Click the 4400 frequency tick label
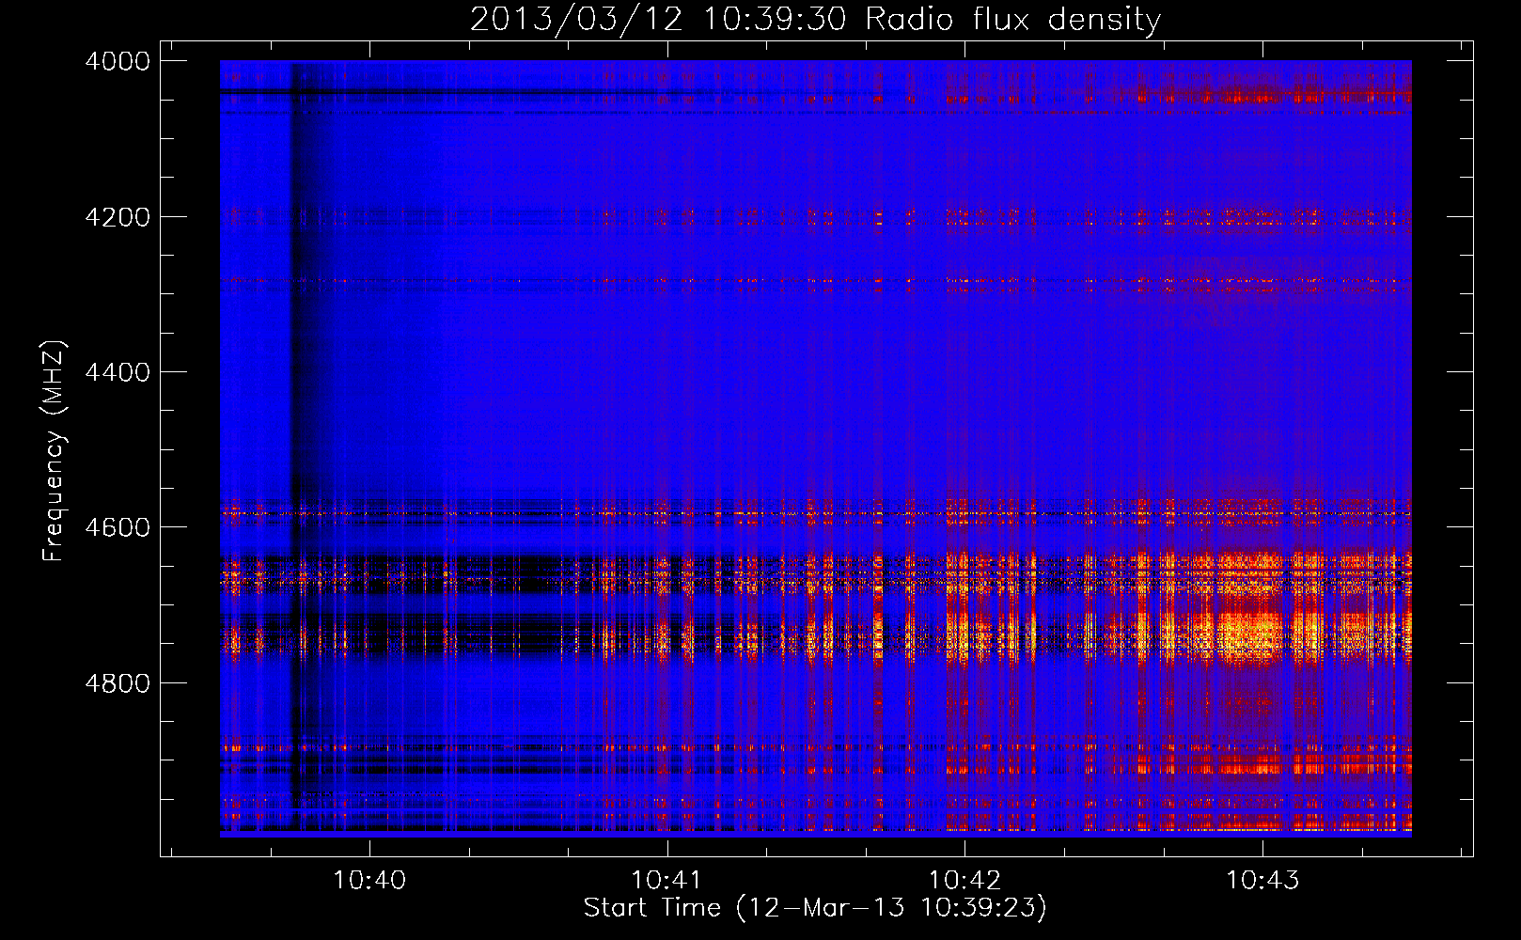Screen dimensions: 1521x940 point(118,372)
